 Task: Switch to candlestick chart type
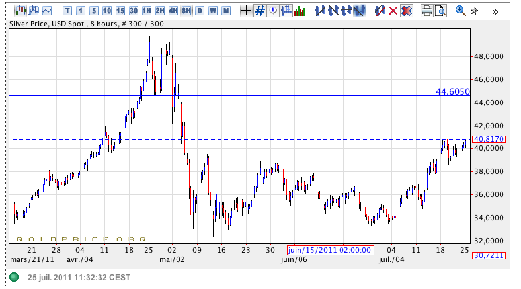tap(20, 11)
